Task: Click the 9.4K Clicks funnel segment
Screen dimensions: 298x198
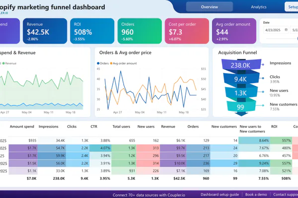Action: click(x=241, y=79)
